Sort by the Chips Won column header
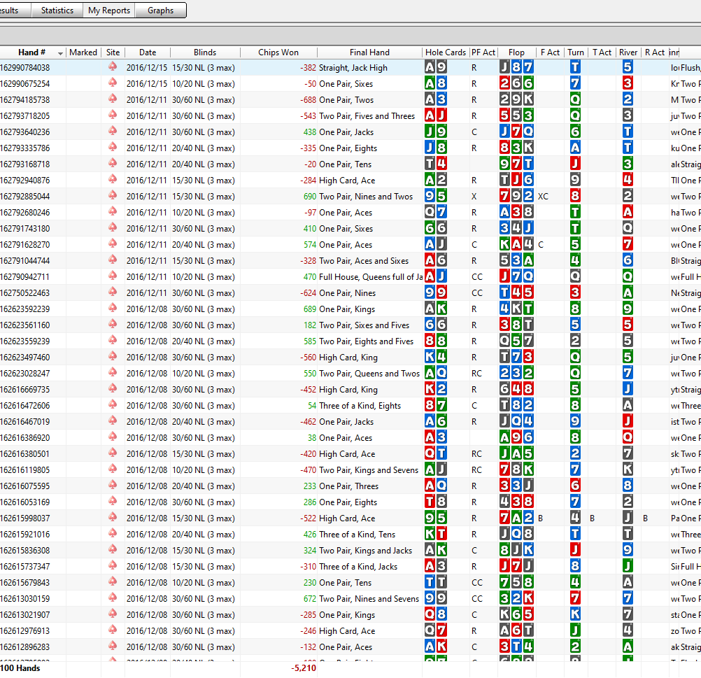701x678 pixels. tap(278, 52)
